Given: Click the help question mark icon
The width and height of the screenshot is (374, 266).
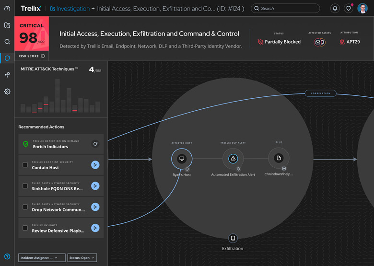Looking at the screenshot, I should point(7,256).
